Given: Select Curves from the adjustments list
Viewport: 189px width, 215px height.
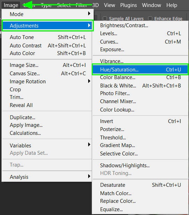Looking at the screenshot, I should [140, 42].
